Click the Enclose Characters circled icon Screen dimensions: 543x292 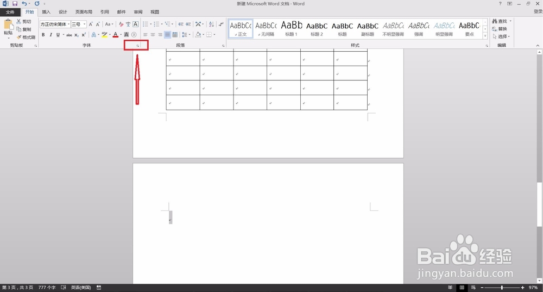(x=134, y=35)
